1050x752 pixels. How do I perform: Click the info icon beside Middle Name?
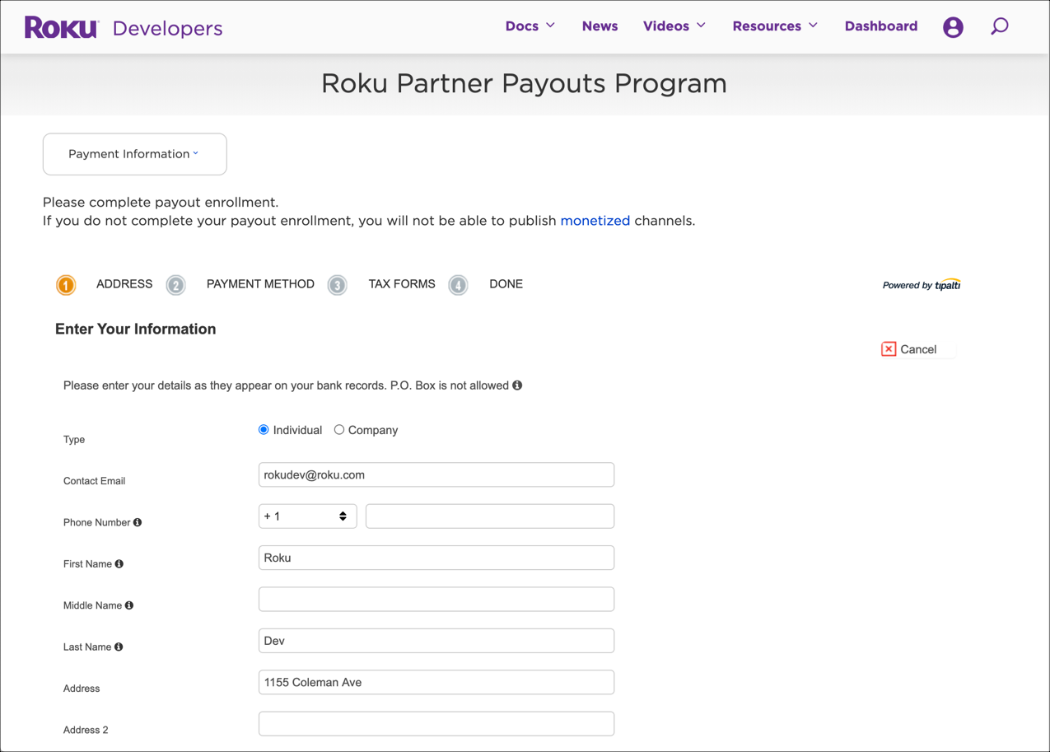coord(129,605)
